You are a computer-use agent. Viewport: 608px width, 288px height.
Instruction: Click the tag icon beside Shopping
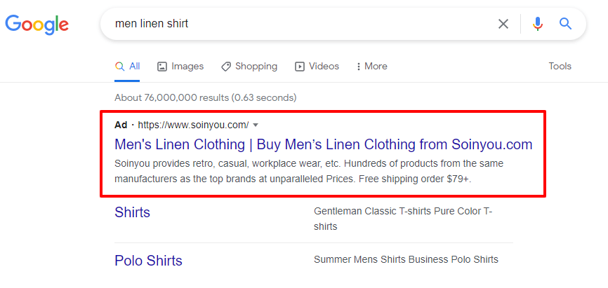coord(226,67)
